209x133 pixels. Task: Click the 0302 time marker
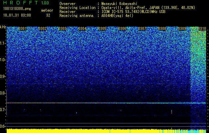(x=43, y=29)
